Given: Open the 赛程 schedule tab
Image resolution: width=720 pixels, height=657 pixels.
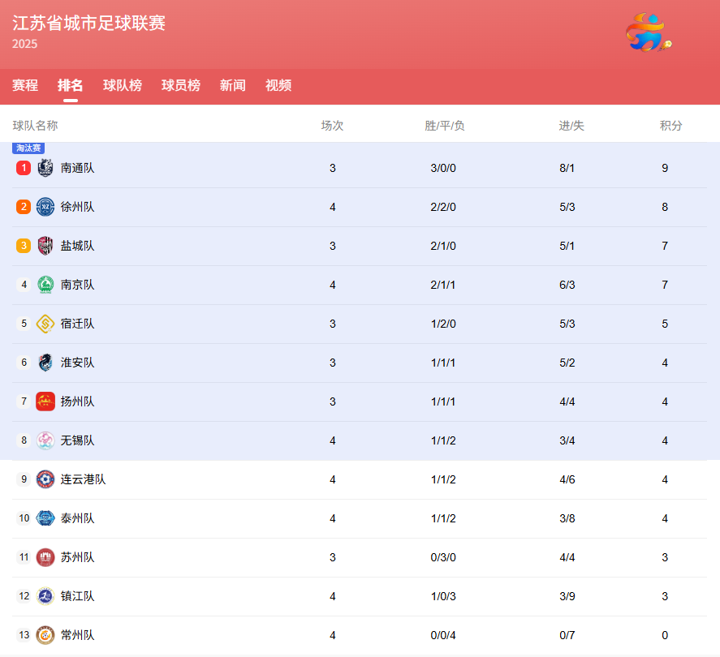Looking at the screenshot, I should pyautogui.click(x=25, y=85).
